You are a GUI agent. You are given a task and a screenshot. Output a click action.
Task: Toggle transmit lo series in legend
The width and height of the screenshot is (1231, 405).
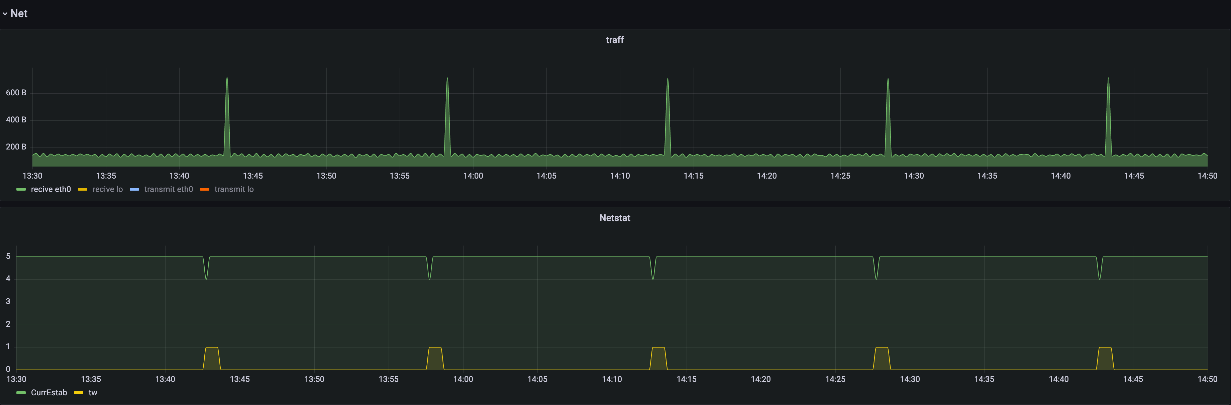click(234, 189)
